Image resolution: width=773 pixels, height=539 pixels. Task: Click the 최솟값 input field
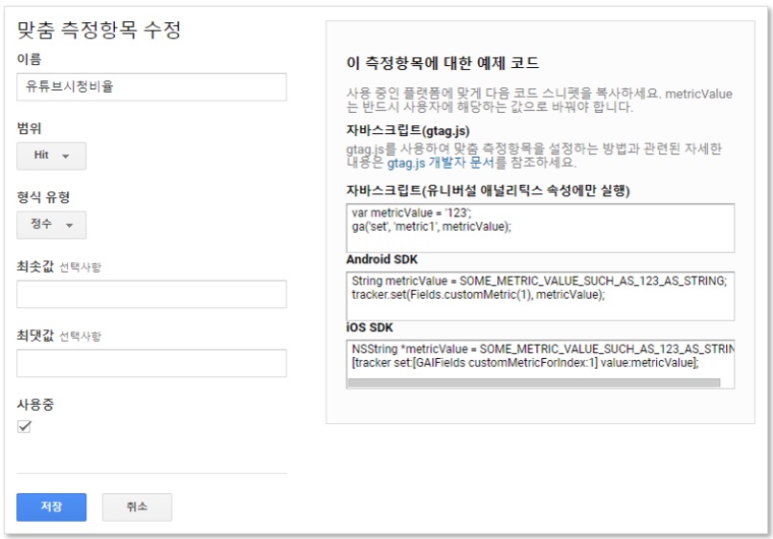151,294
